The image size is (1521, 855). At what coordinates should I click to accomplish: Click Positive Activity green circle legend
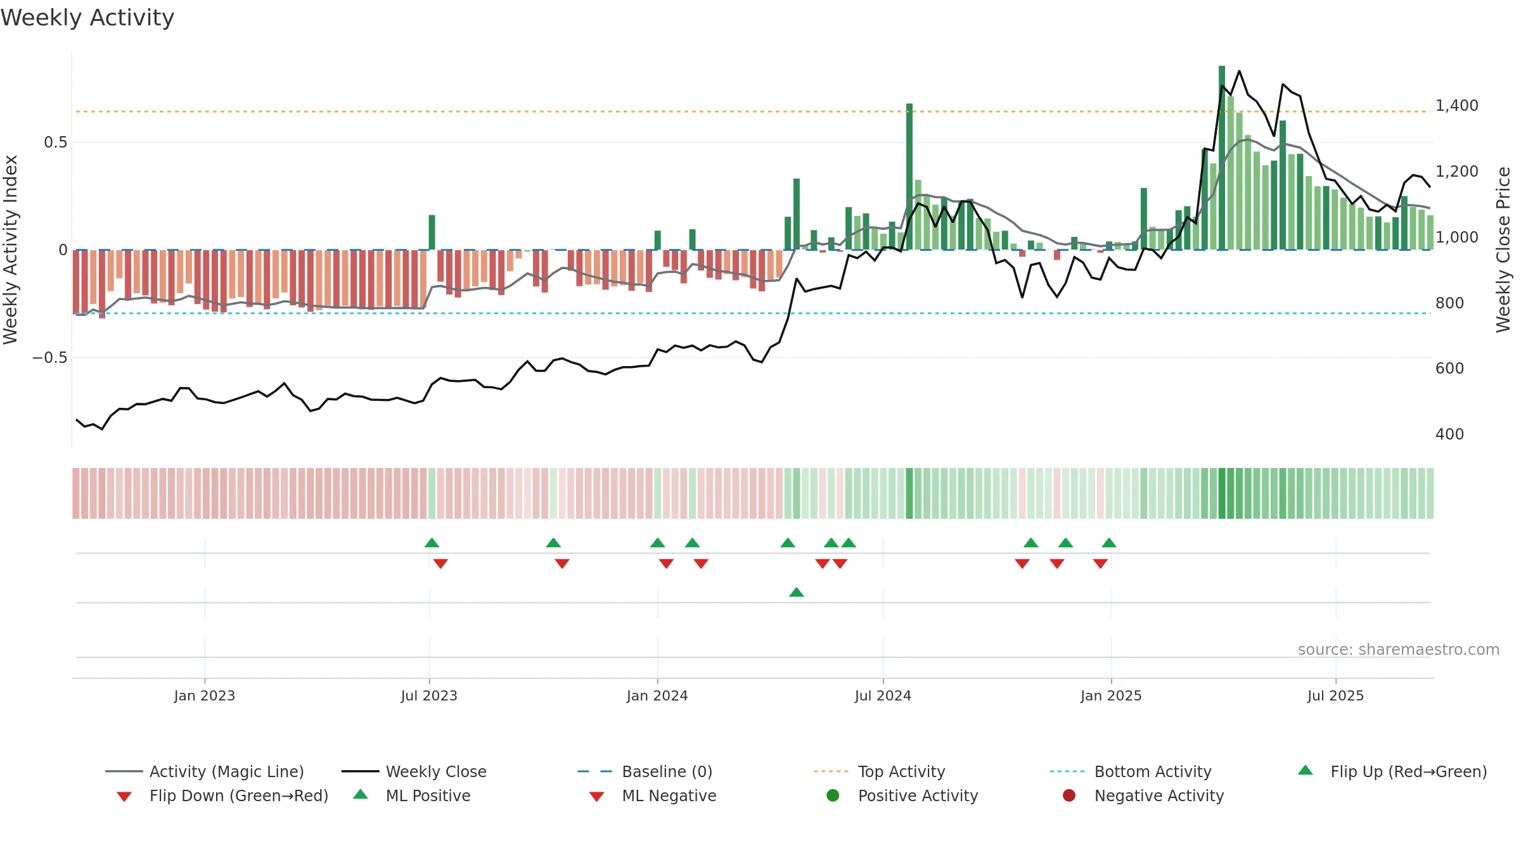[x=833, y=795]
